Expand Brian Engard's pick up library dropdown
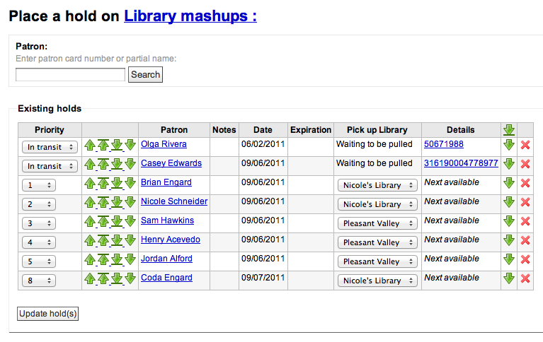 click(x=378, y=185)
